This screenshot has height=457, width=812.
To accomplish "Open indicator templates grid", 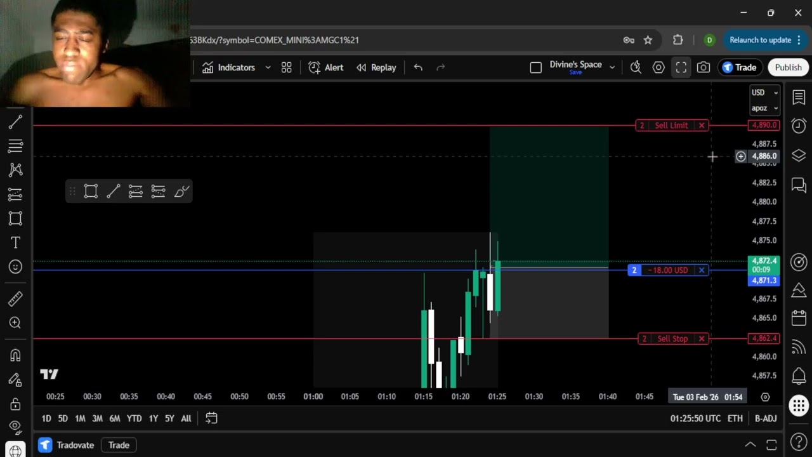I will 286,67.
